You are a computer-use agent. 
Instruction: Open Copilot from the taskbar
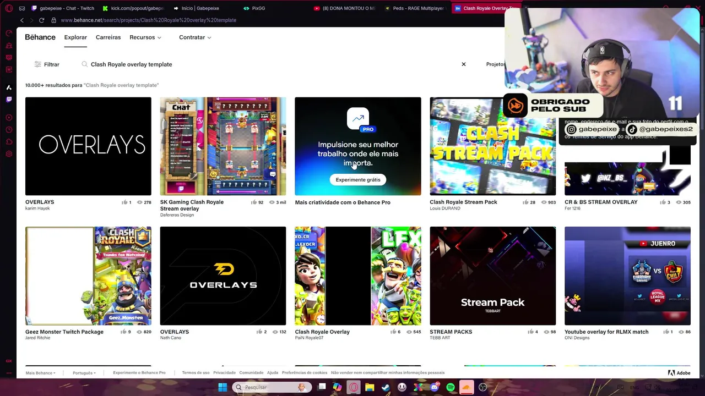coord(337,387)
